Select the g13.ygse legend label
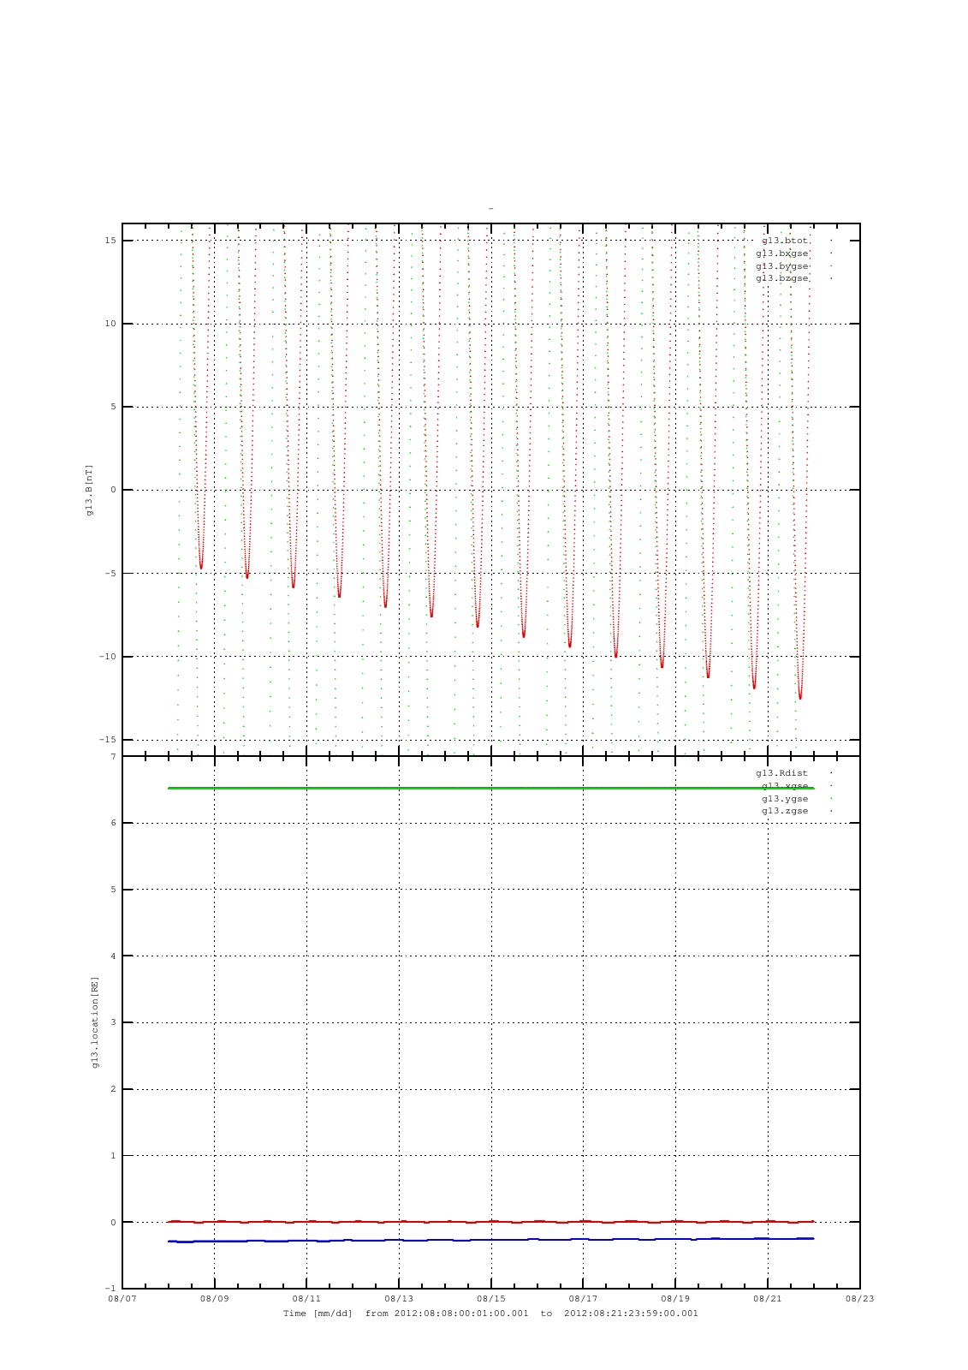This screenshot has height=1370, width=968. pos(785,799)
